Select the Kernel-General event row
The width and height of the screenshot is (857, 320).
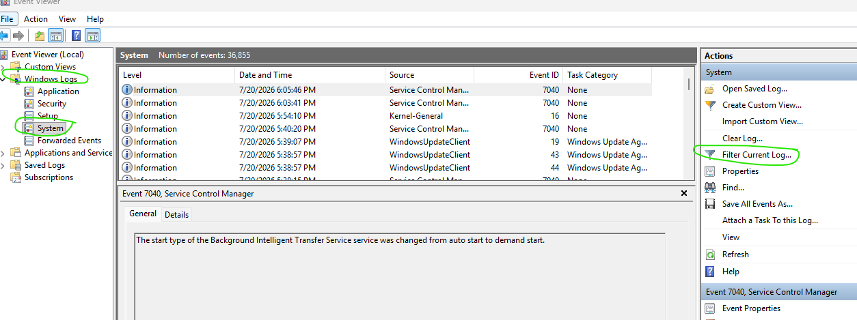(385, 116)
